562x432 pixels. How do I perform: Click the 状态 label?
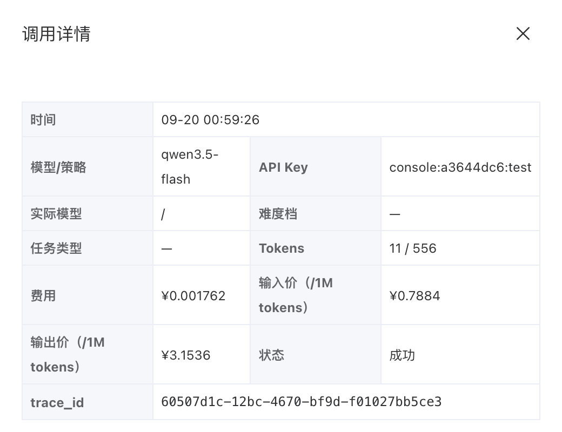pos(272,355)
